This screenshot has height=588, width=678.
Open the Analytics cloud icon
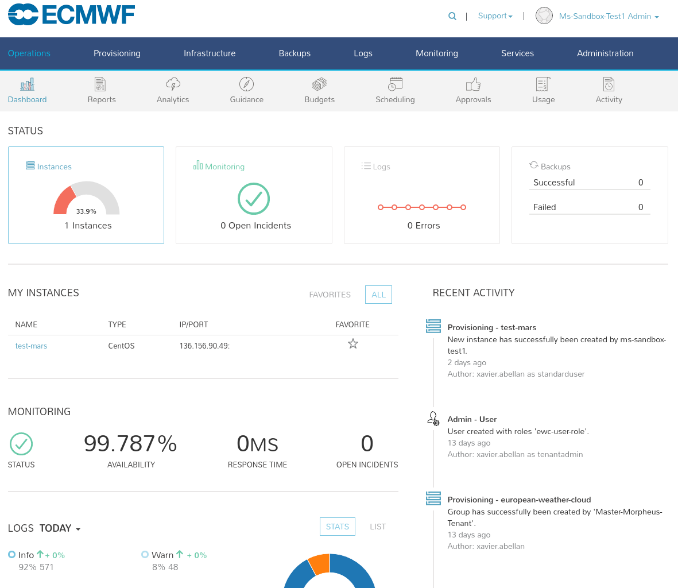coord(173,84)
